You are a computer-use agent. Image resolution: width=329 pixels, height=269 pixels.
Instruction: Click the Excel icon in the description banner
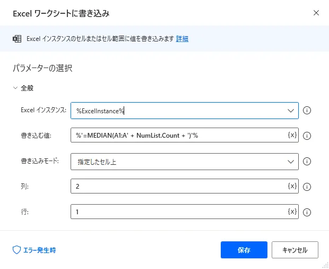pos(17,39)
